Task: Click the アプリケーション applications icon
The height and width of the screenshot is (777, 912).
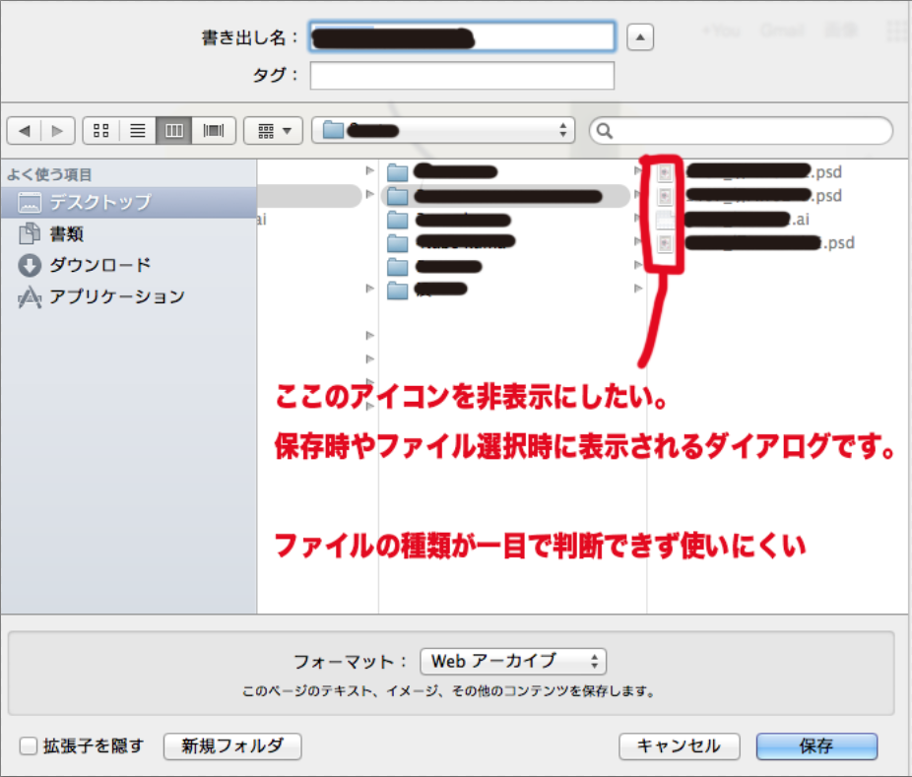Action: click(30, 297)
